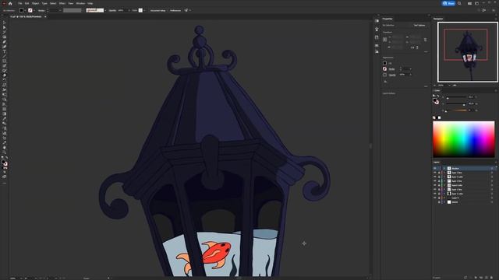Image resolution: width=499 pixels, height=280 pixels.
Task: Expand the second layer row disclosure arrow
Action: click(444, 173)
